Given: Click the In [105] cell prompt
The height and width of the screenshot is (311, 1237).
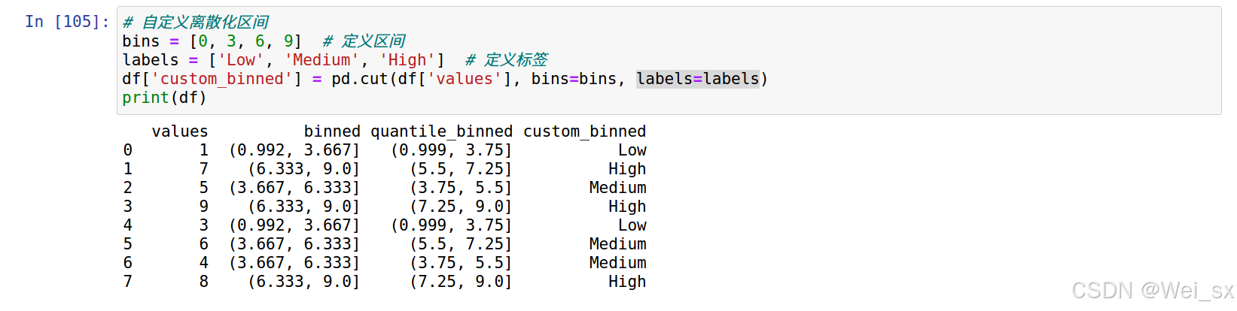Looking at the screenshot, I should tap(66, 22).
